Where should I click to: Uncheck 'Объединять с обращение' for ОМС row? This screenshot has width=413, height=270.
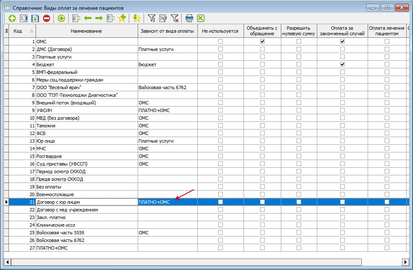click(x=262, y=42)
